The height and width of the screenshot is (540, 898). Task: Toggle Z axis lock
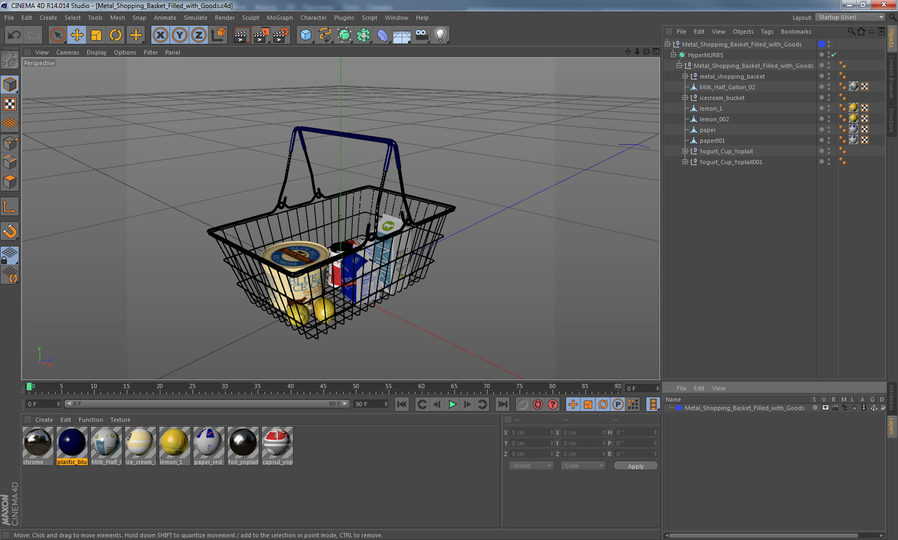(199, 35)
